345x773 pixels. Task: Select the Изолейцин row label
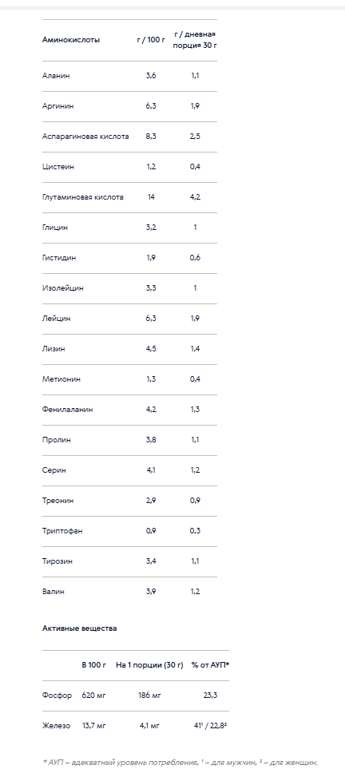(62, 288)
